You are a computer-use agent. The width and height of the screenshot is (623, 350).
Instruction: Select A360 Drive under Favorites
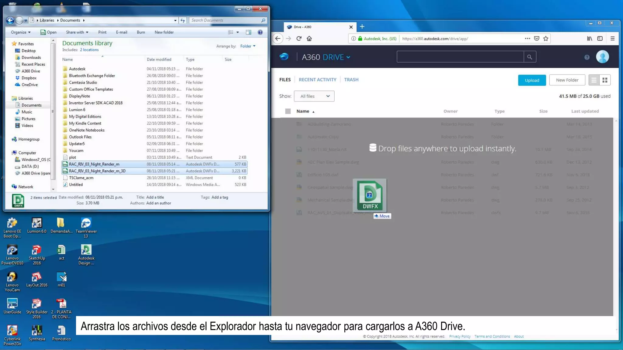coord(31,71)
